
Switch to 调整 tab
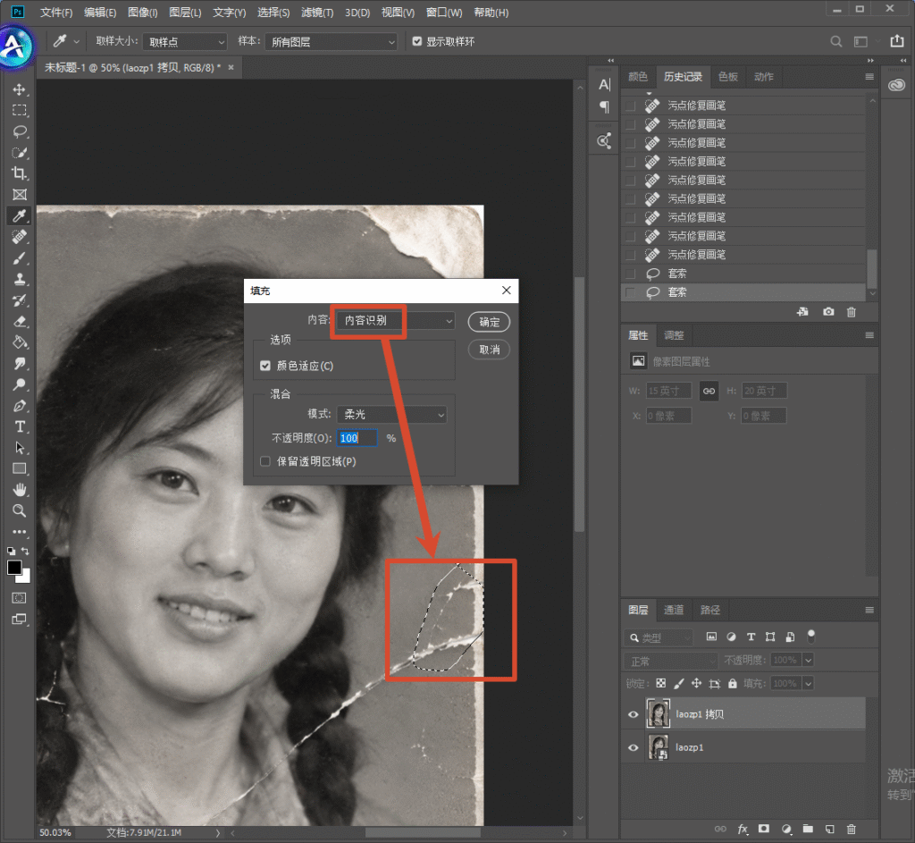pyautogui.click(x=674, y=335)
